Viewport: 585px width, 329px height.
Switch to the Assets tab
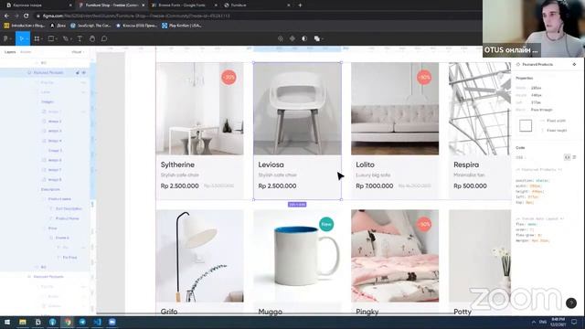26,52
